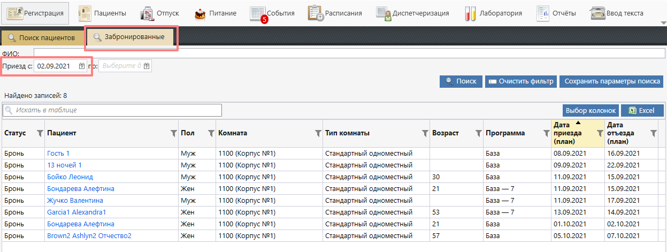Click the Поиск search button
Viewport: 667px width, 252px height.
(460, 81)
